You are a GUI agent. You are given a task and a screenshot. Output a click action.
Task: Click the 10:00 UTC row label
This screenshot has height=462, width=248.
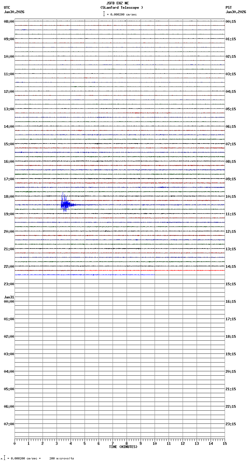9,57
